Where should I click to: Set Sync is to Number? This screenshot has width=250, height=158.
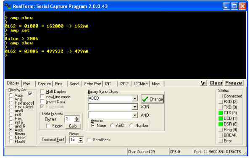(x=132, y=126)
